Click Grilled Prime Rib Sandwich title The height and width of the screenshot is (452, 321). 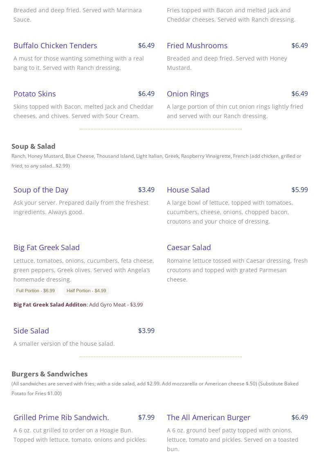click(x=61, y=417)
